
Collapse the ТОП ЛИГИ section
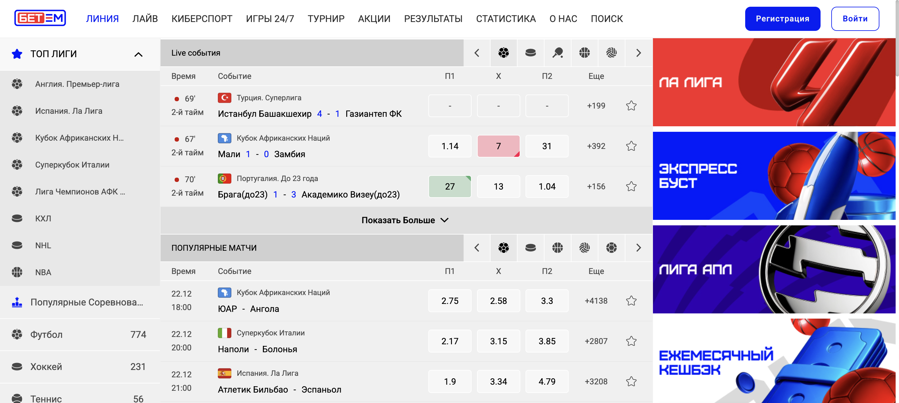pos(138,54)
